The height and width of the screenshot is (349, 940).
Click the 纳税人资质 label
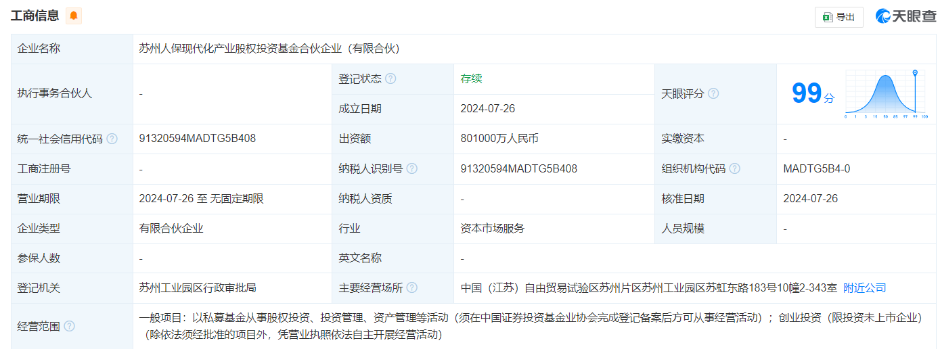[365, 198]
